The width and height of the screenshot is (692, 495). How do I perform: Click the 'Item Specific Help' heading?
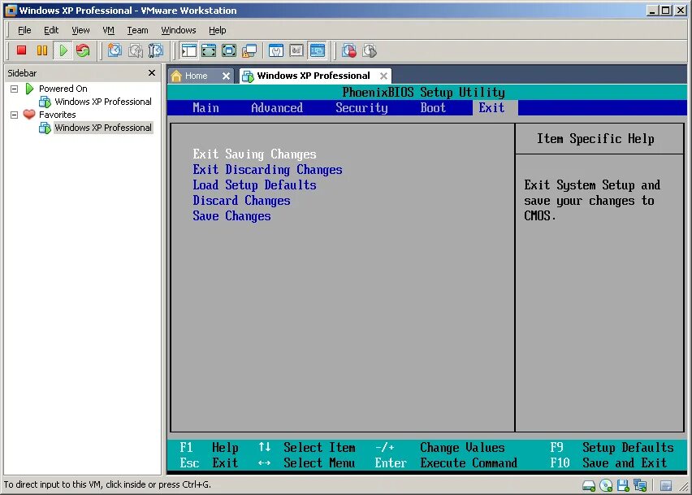[595, 139]
